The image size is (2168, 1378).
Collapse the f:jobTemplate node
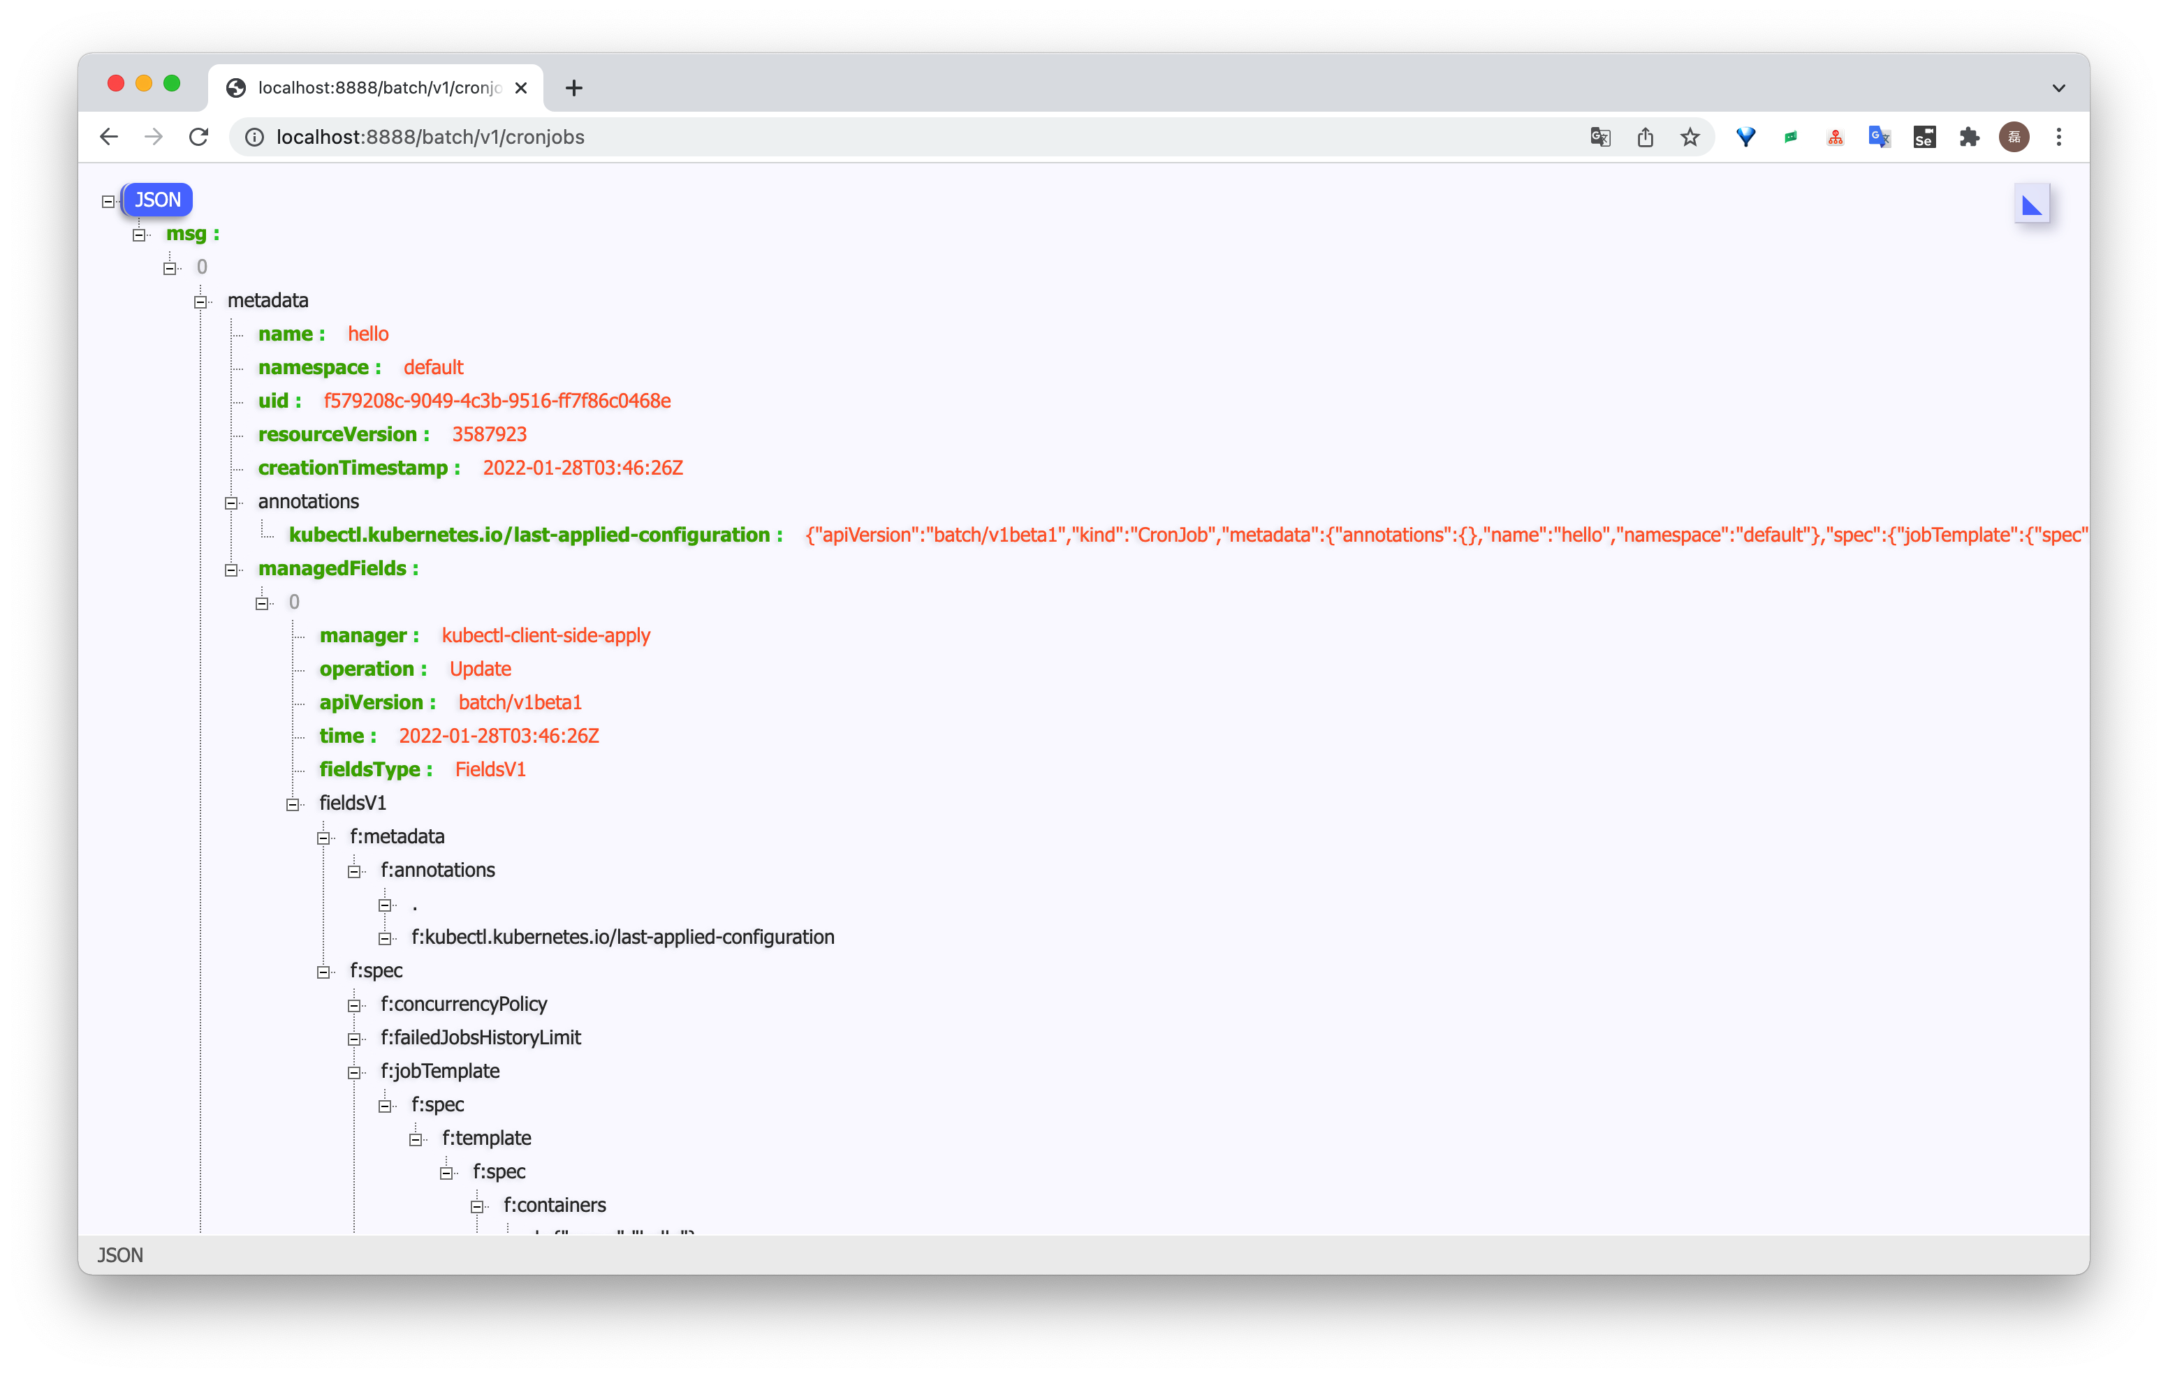point(354,1073)
